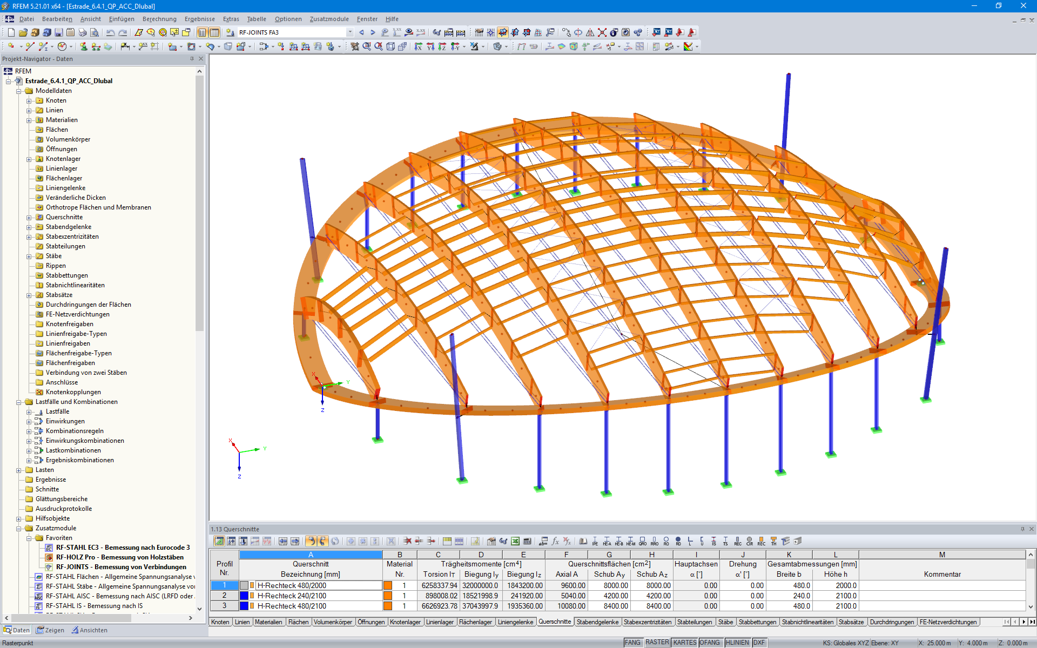Click the Undo arrow icon
The width and height of the screenshot is (1037, 648).
[x=111, y=32]
